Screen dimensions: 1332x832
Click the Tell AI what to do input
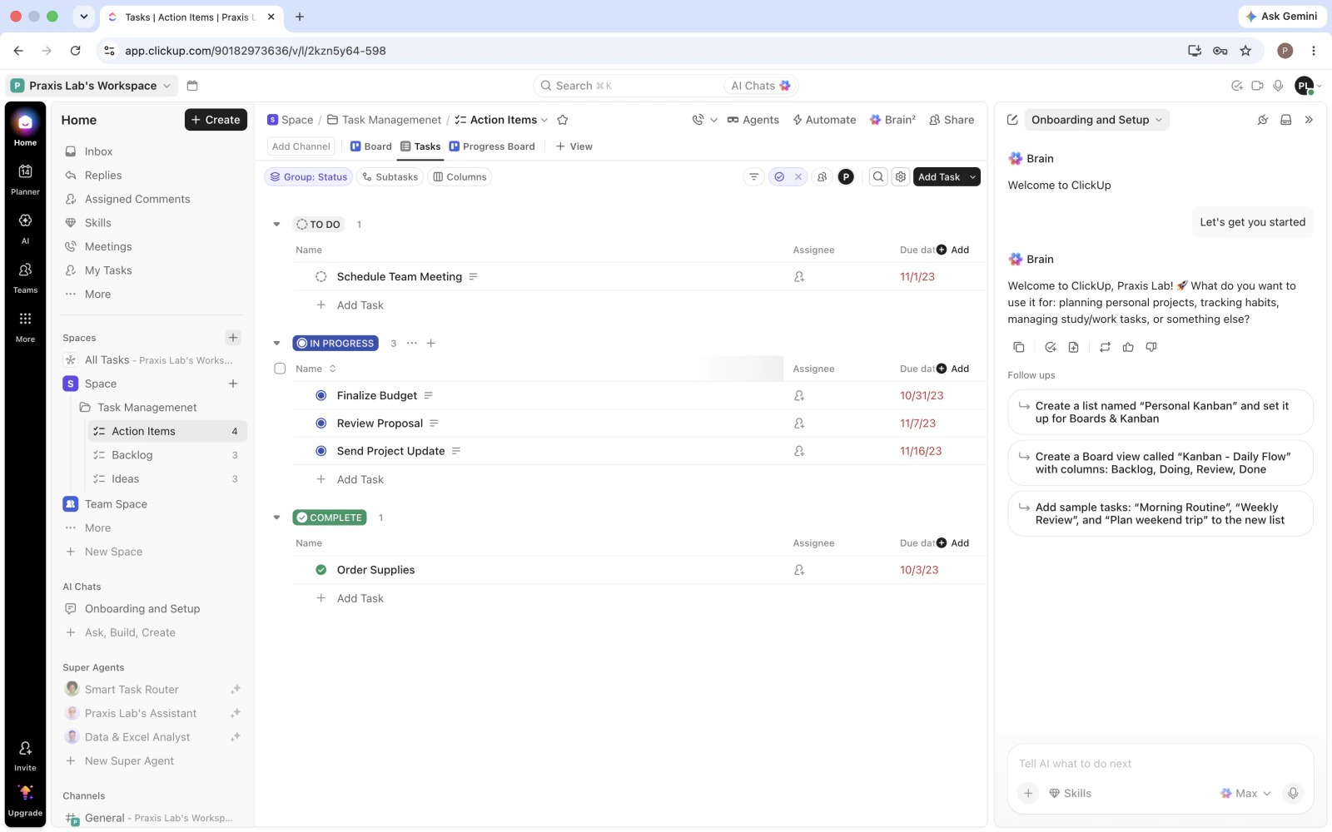1159,764
